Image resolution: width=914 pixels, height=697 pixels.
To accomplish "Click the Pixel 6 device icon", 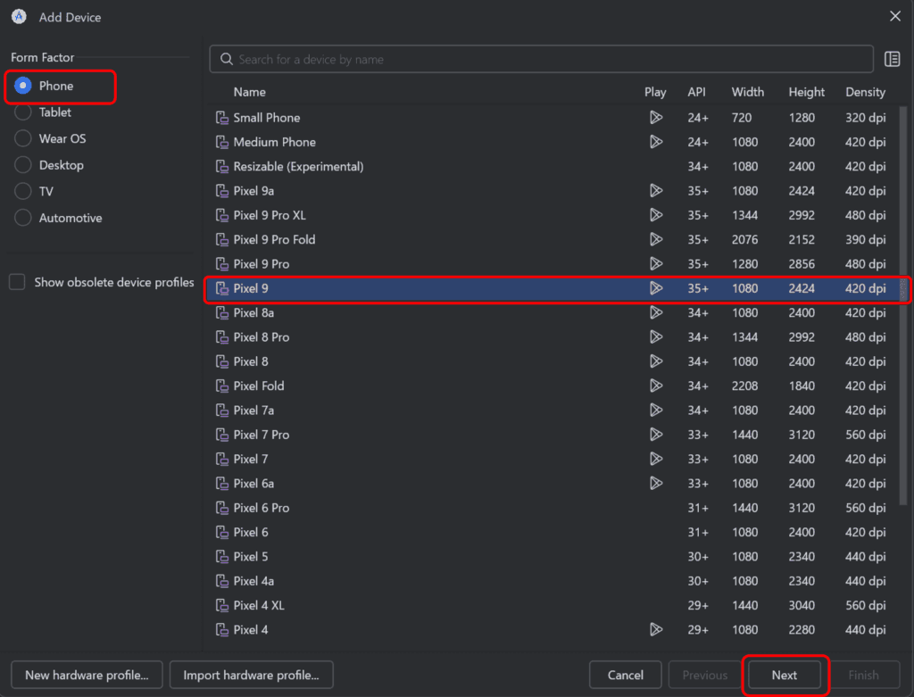I will tap(221, 533).
